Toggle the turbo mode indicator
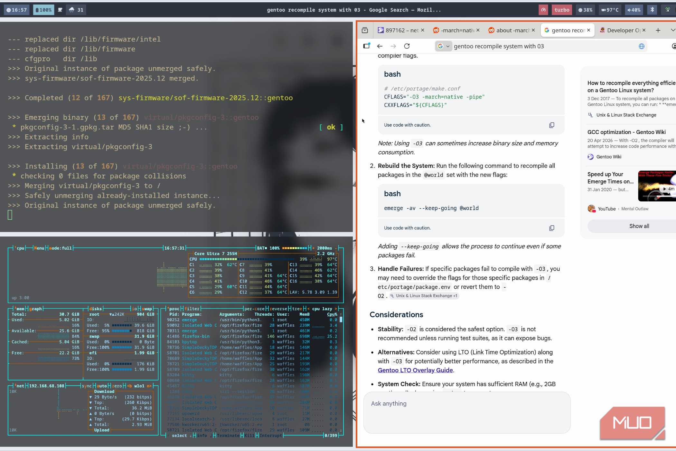This screenshot has width=676, height=451. 562,10
